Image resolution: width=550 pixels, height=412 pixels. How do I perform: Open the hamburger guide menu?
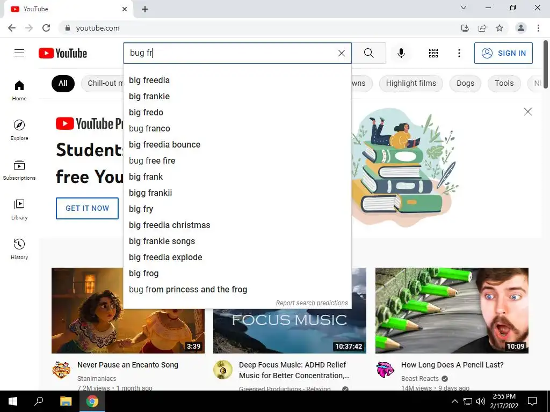[x=19, y=53]
